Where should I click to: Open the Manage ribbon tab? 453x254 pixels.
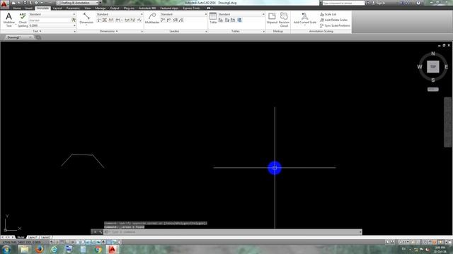coord(101,8)
